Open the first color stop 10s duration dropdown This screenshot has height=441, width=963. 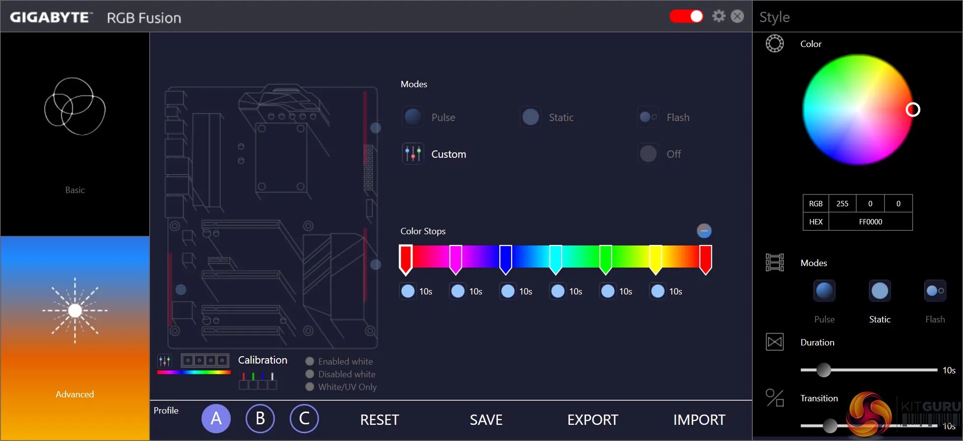407,291
